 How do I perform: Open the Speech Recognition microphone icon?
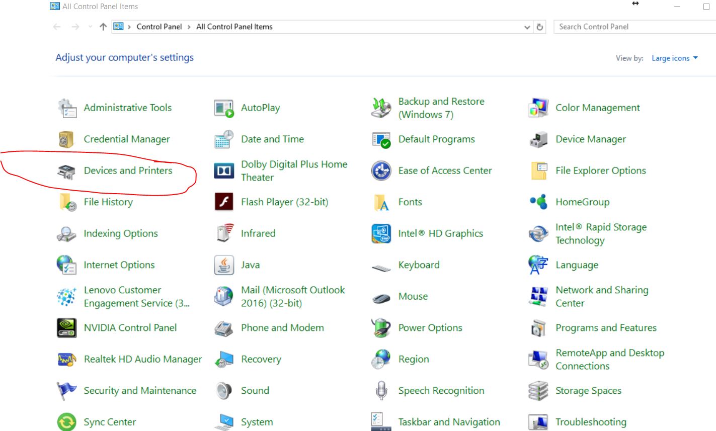point(381,391)
